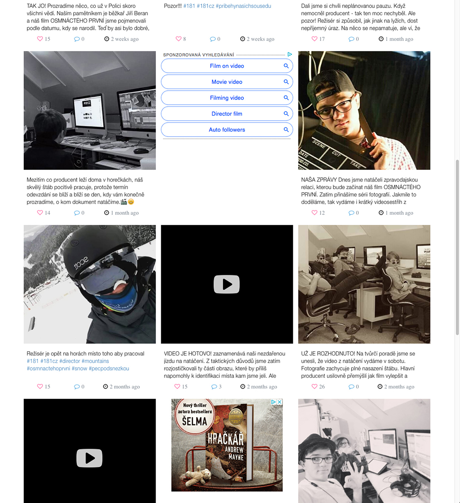Click the search icon beside Film on video

tap(286, 66)
